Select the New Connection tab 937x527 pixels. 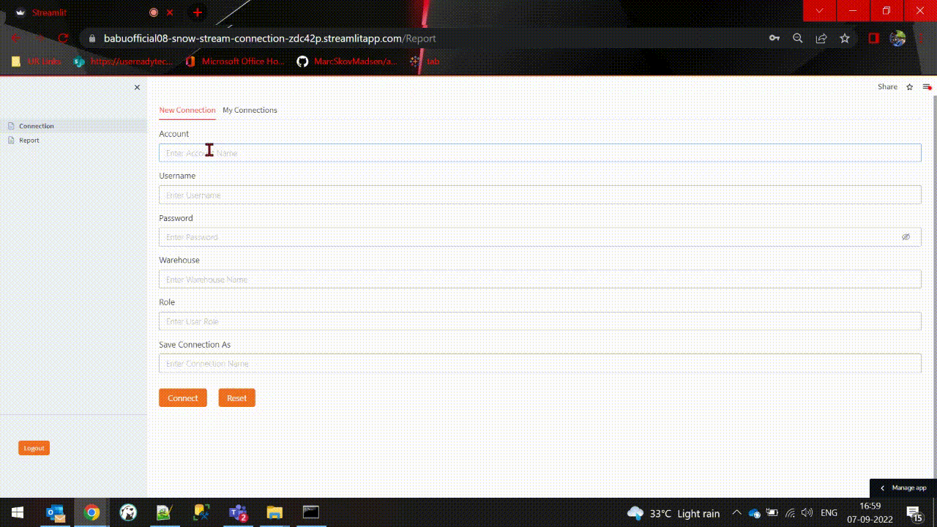[187, 111]
